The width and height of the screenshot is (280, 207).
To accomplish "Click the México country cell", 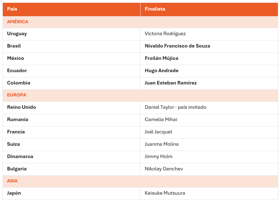I will [x=71, y=59].
